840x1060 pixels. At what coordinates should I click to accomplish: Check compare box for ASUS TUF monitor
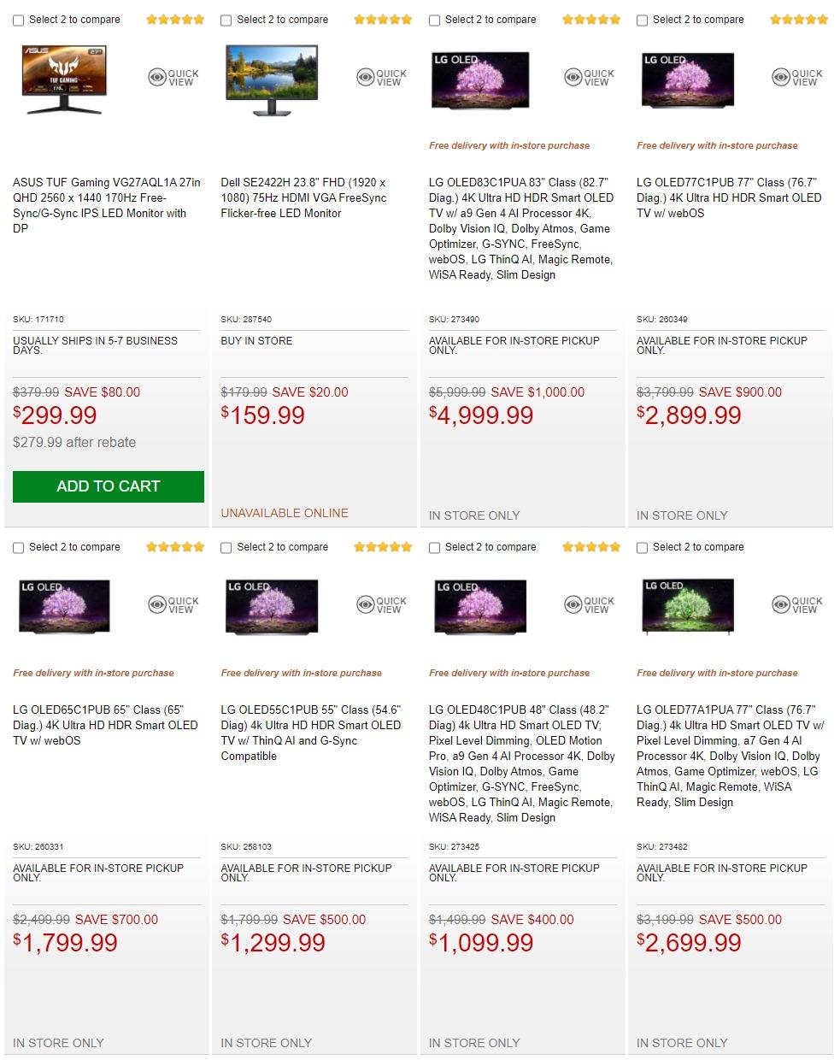click(x=19, y=21)
